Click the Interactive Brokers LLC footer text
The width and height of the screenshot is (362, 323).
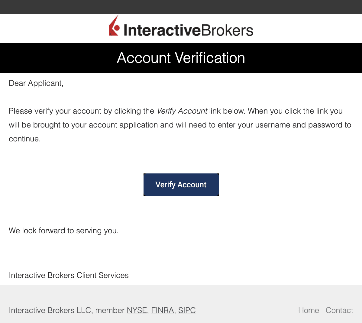click(x=66, y=310)
